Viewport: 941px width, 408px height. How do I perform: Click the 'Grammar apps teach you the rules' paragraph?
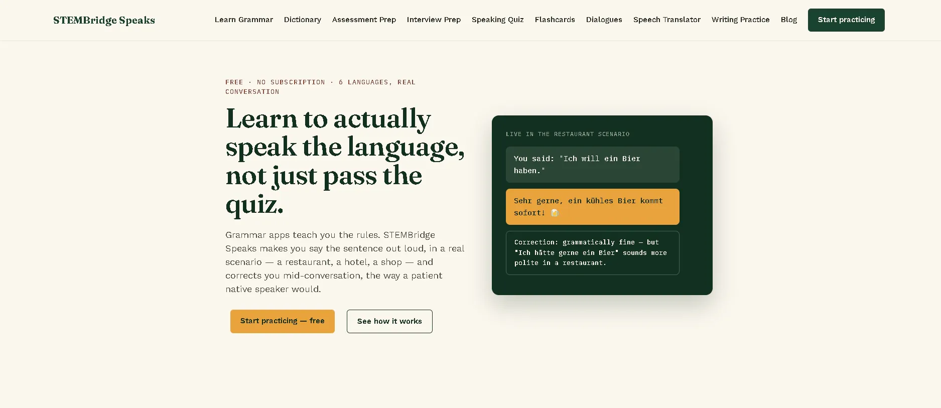(345, 262)
